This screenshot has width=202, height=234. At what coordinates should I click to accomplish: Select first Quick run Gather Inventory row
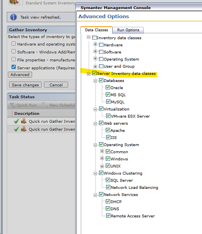[x=41, y=121]
